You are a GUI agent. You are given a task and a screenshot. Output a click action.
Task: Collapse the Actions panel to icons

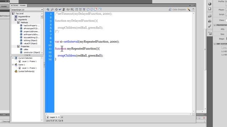190,6
